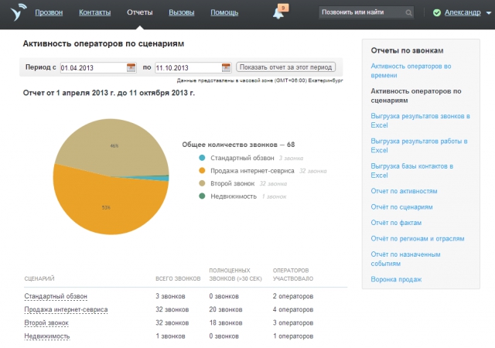Click the green legend dot Недвижимость
Screen dimensions: 495x348
(x=202, y=196)
